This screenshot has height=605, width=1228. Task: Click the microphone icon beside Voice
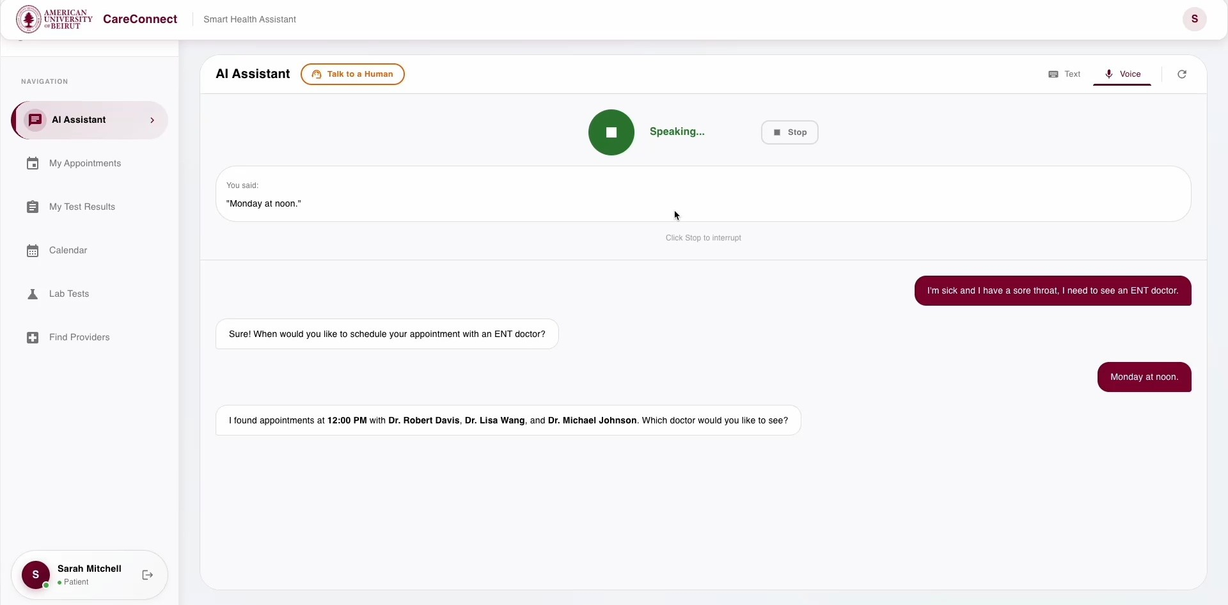pos(1109,74)
